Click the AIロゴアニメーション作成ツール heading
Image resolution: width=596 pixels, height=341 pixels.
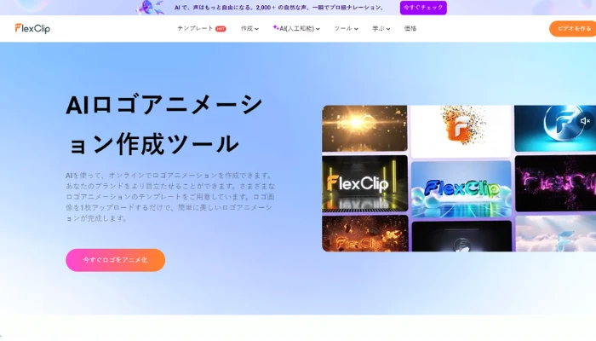click(164, 124)
